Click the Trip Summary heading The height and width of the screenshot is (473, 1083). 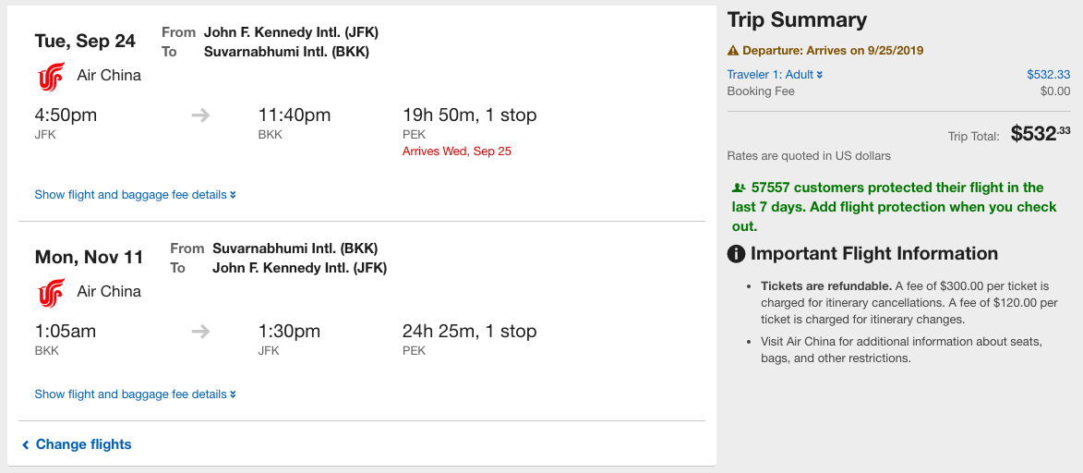pos(797,20)
